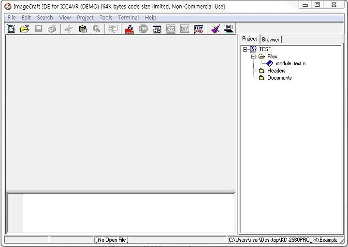Switch to the Browser tab
348x247 pixels.
tap(271, 40)
